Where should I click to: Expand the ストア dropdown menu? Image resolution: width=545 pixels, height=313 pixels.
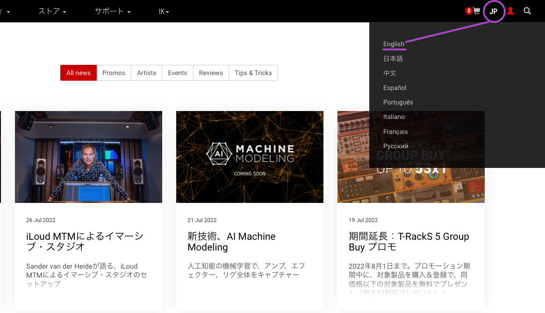coord(52,11)
